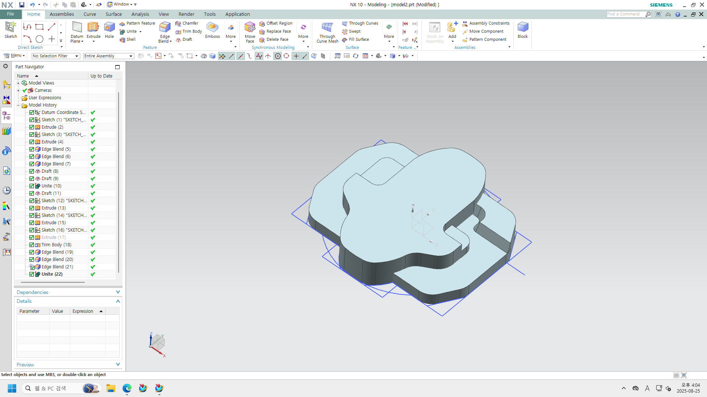The height and width of the screenshot is (397, 707).
Task: Select the Through Curve Mesh tool
Action: (x=327, y=28)
